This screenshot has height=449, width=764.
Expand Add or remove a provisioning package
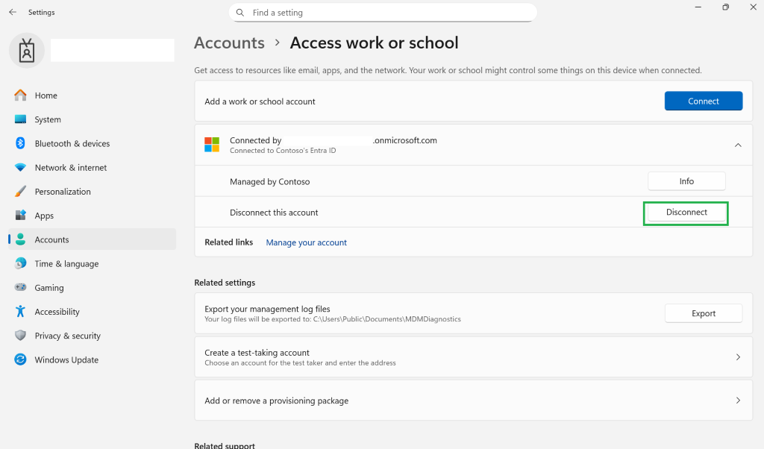click(474, 401)
